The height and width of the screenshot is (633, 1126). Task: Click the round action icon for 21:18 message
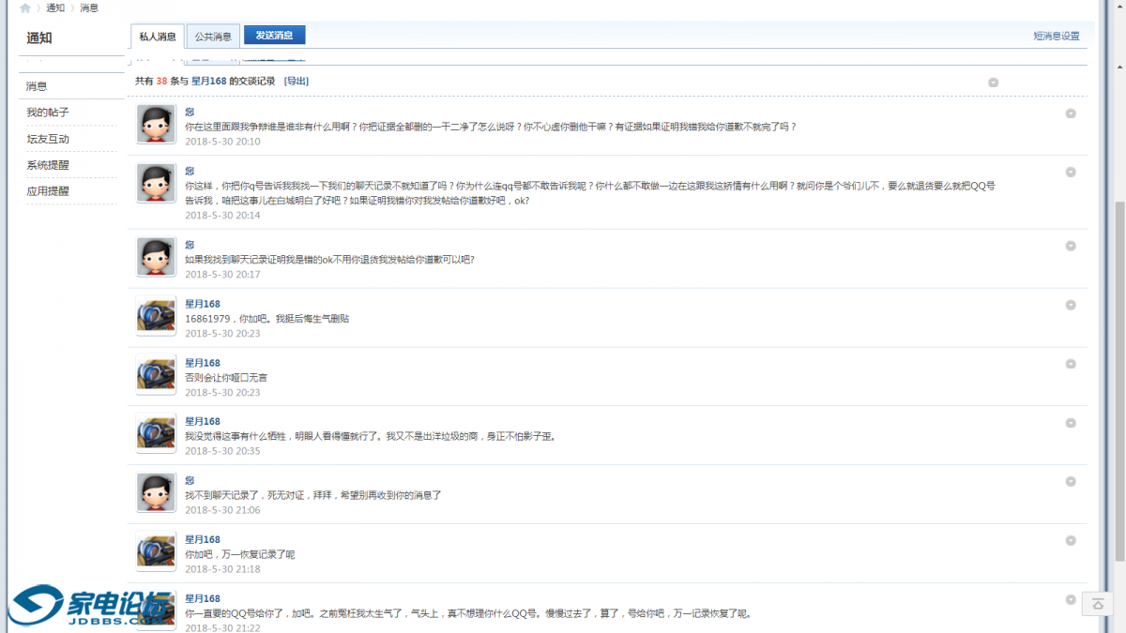[1071, 540]
